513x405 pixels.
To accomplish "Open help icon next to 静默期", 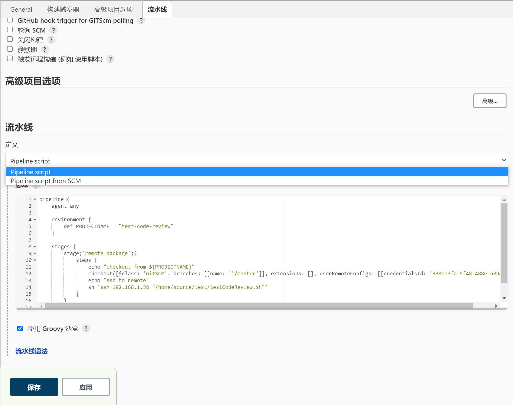I will 45,49.
